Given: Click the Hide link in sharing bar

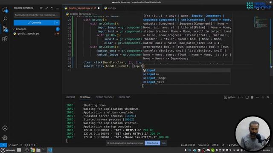Looking at the screenshot, I should tap(163, 143).
